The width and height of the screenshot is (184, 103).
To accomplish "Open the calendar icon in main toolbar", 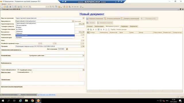I will [x=67, y=7].
